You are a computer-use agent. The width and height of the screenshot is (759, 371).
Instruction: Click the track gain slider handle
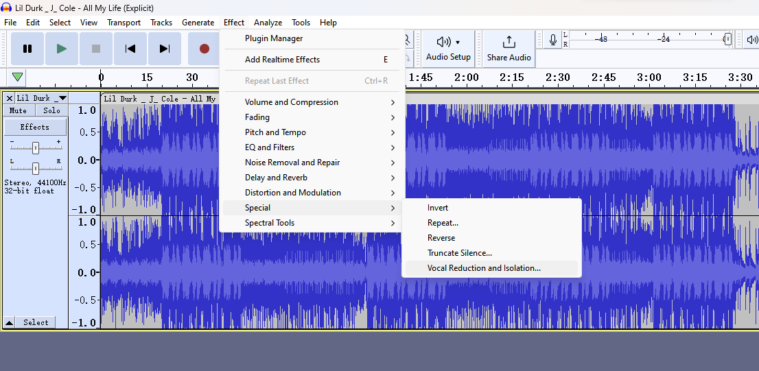[35, 148]
